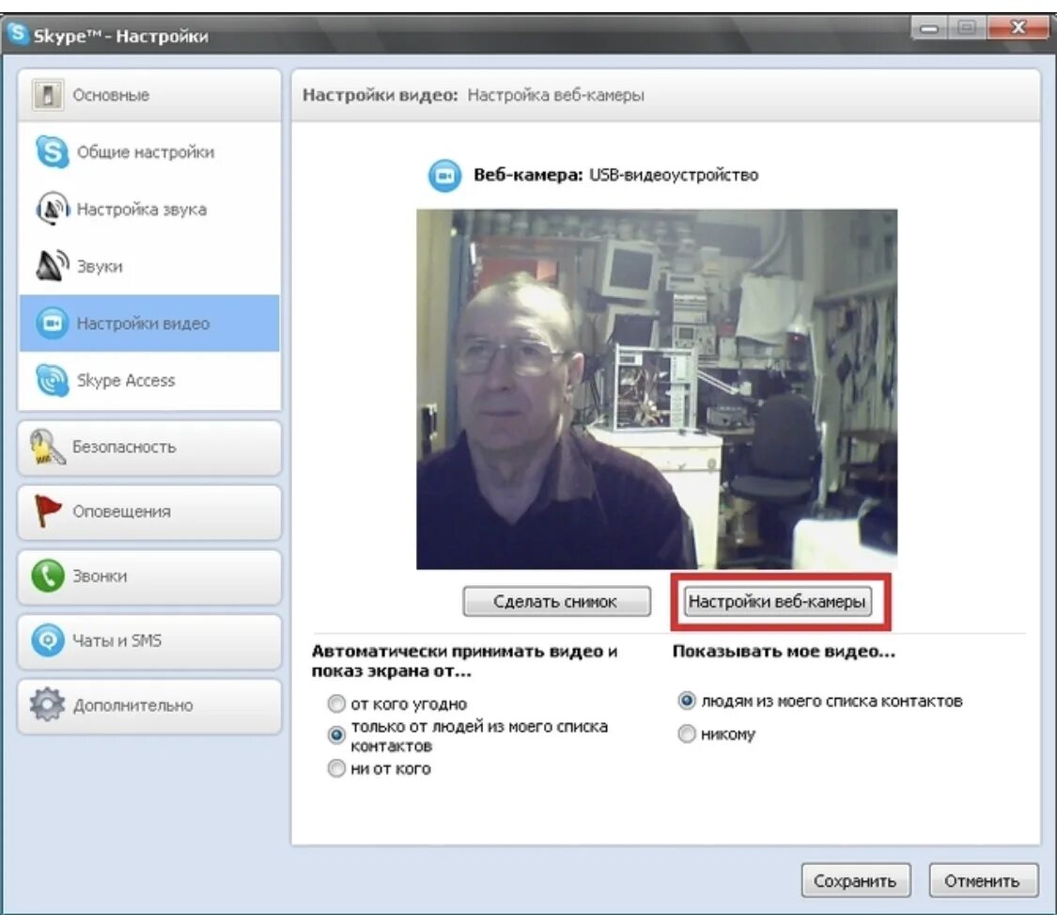1057x915 pixels.
Task: Open the Основные settings section
Action: tap(149, 95)
